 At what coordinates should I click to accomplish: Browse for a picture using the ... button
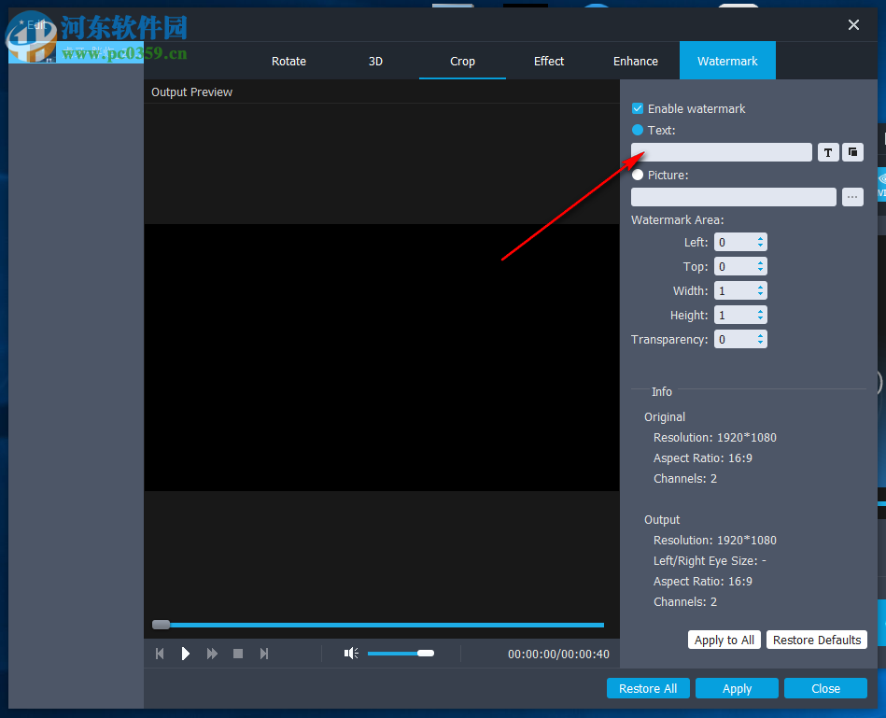coord(851,196)
